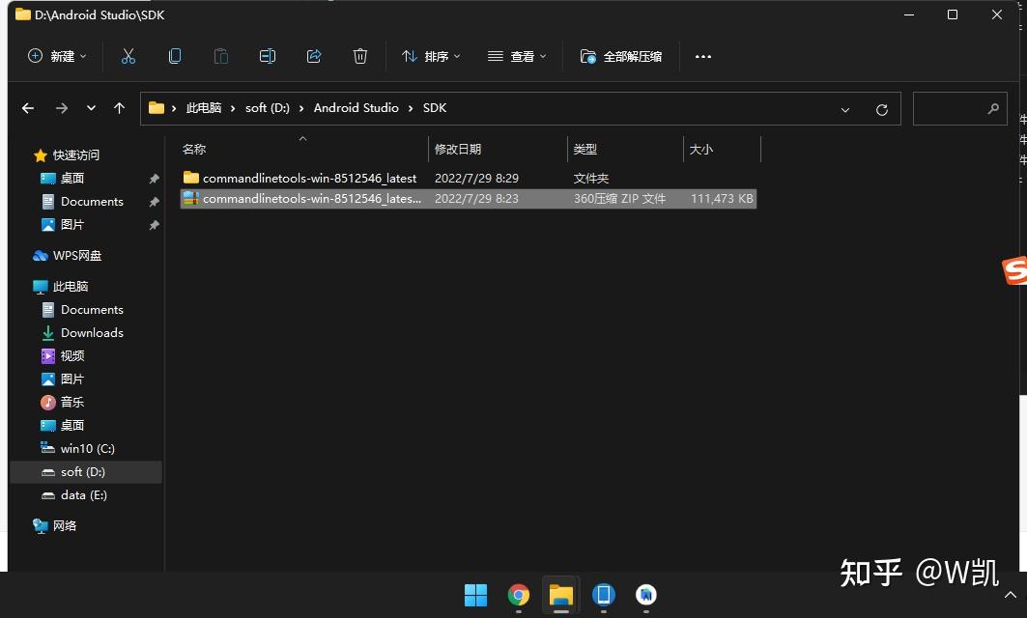Open the 新建 (New) dropdown menu

pos(56,56)
